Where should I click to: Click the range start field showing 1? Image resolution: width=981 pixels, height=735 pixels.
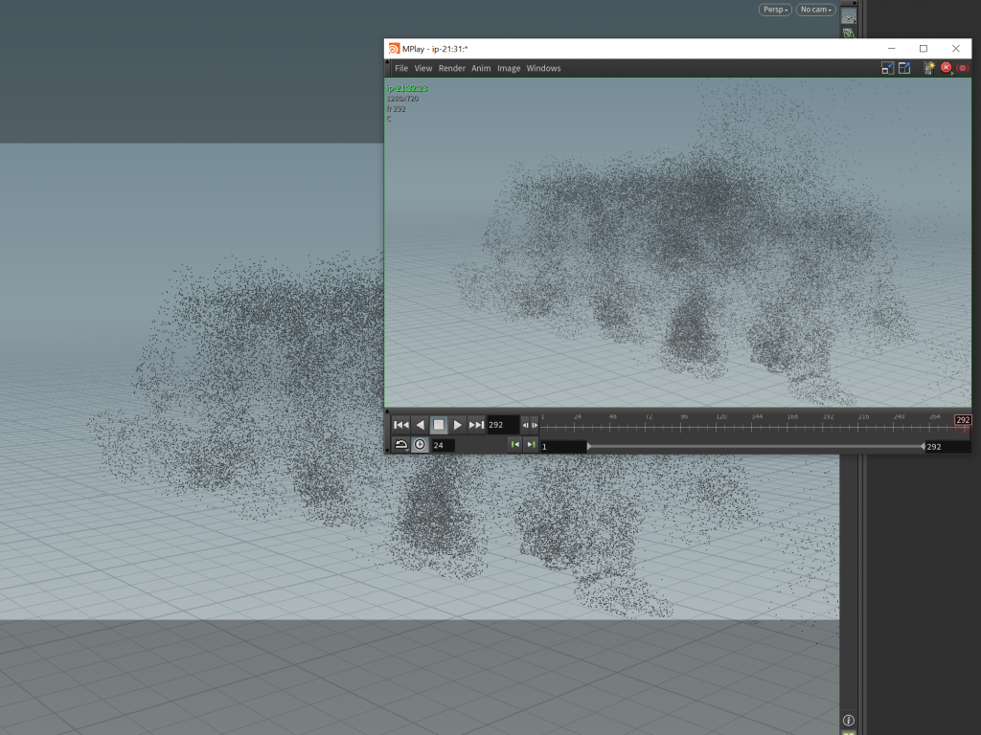pos(563,446)
